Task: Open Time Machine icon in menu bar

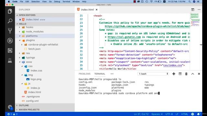Action: pyautogui.click(x=147, y=2)
